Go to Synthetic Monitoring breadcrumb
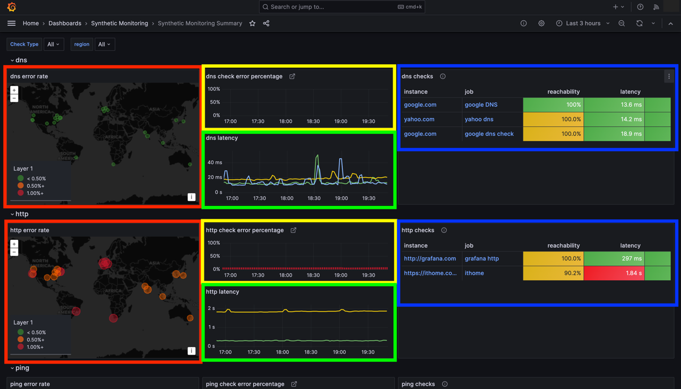 (119, 23)
